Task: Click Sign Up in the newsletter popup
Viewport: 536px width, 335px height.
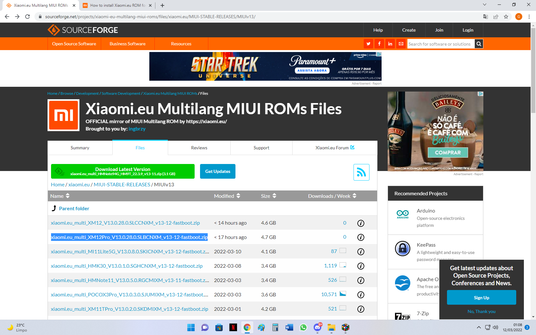Action: (x=481, y=297)
